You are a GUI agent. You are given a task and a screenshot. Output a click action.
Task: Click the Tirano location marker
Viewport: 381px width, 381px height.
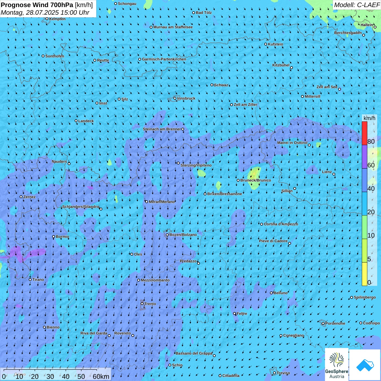[x=30, y=279]
